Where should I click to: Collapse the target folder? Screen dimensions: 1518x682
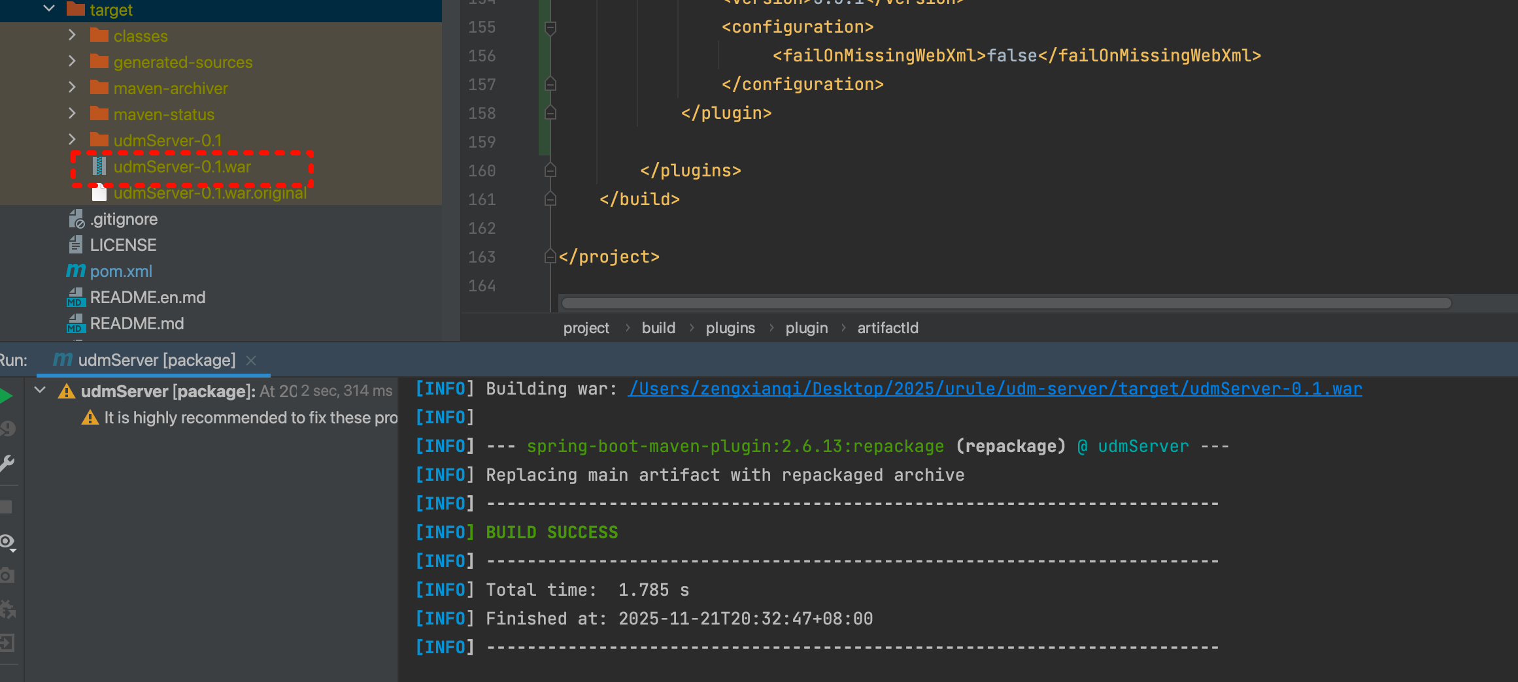pyautogui.click(x=49, y=9)
